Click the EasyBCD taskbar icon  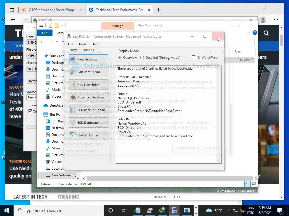(174, 210)
